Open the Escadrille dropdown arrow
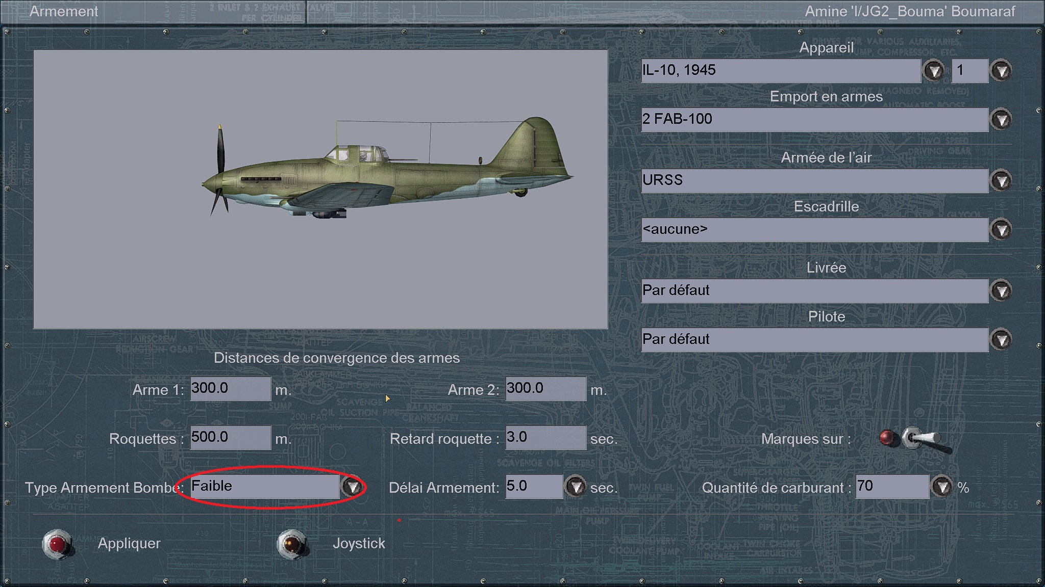1045x587 pixels. coord(1001,229)
